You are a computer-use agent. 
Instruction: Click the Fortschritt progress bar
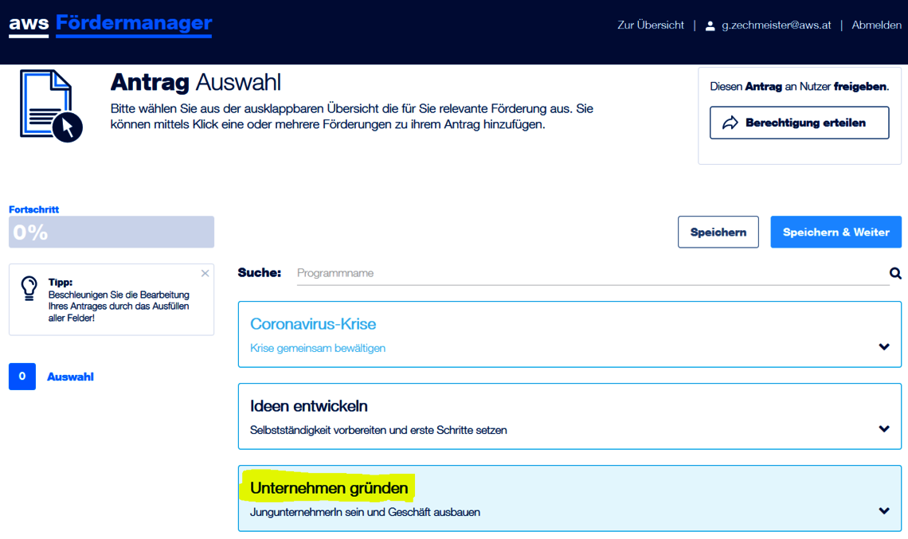click(x=112, y=232)
